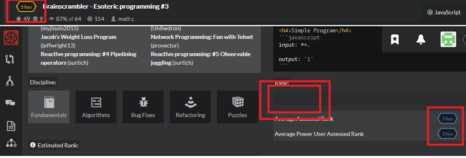Open Reactive programming #5 Observable juggling

click(201, 59)
